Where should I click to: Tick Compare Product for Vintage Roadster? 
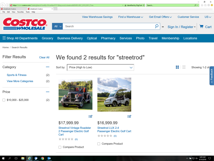[60, 147]
